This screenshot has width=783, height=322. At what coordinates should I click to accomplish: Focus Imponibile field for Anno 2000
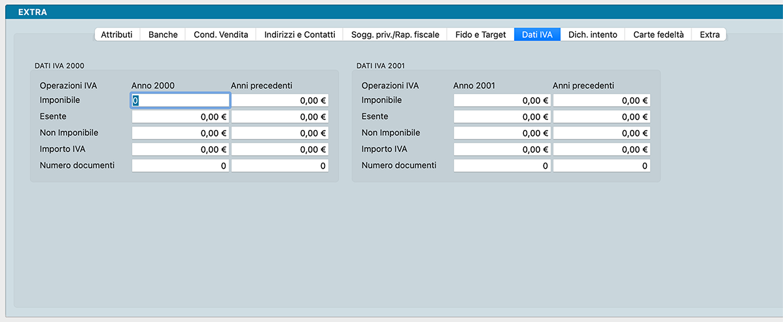tap(181, 101)
